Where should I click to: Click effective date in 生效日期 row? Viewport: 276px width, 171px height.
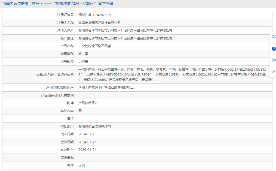pos(87,142)
